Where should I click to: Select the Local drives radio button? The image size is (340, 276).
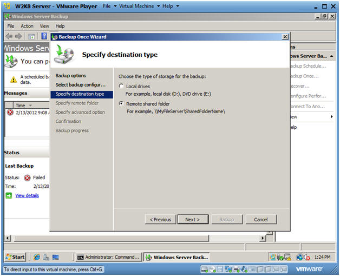[x=121, y=86]
